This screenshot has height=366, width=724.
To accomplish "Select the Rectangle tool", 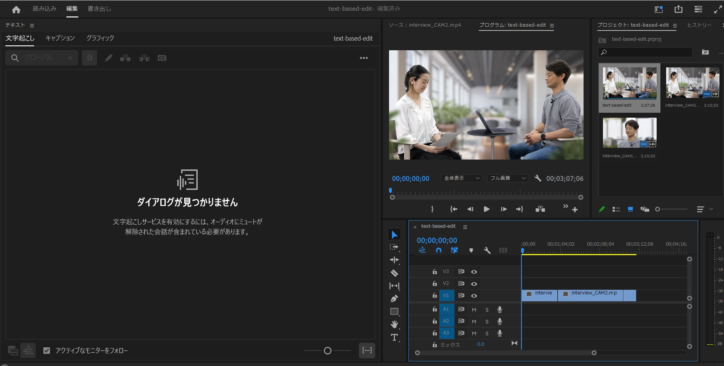I will tap(394, 312).
